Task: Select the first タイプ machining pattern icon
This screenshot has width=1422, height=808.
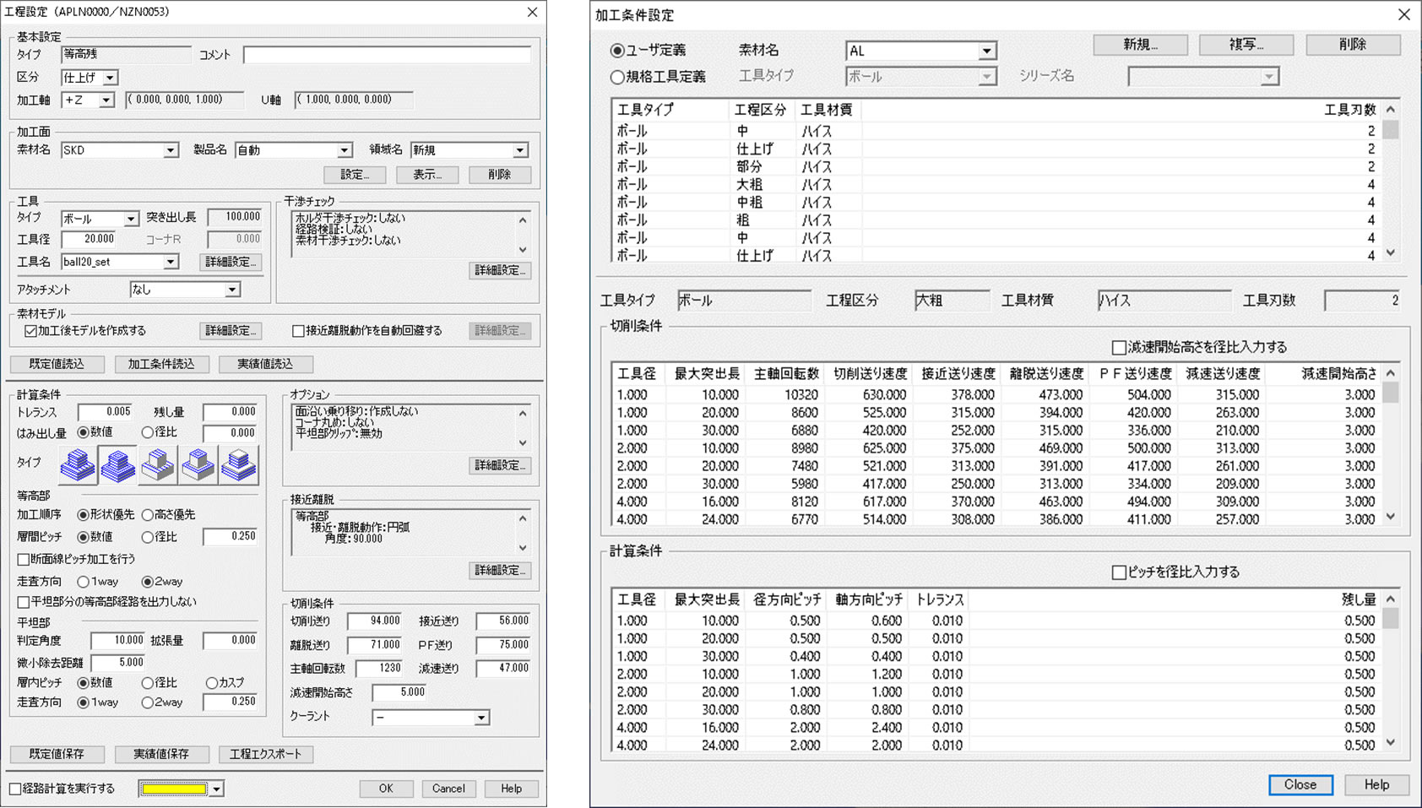Action: [78, 465]
